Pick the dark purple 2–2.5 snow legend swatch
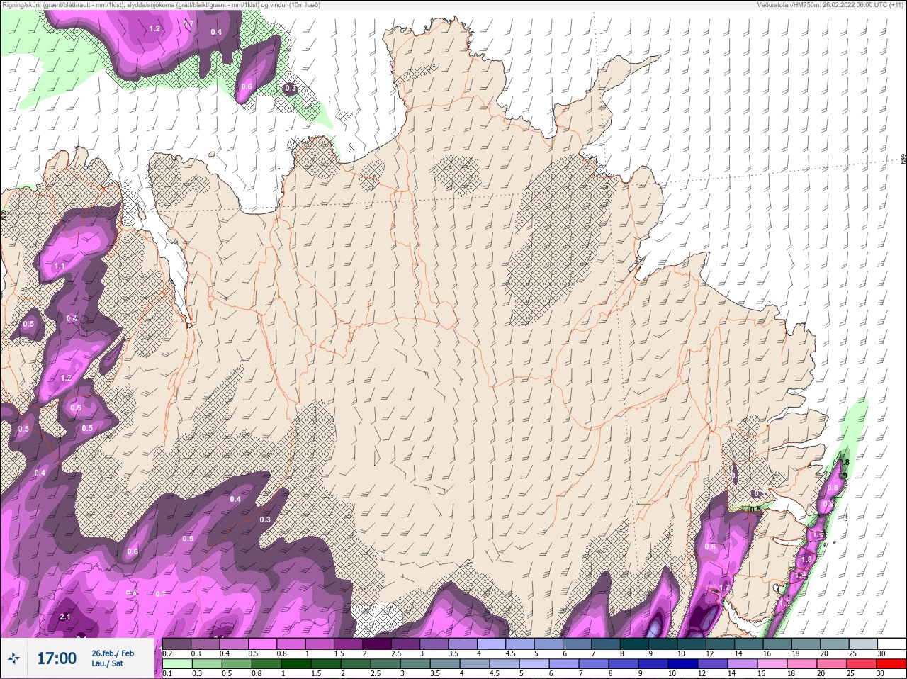The height and width of the screenshot is (679, 907). (x=376, y=644)
